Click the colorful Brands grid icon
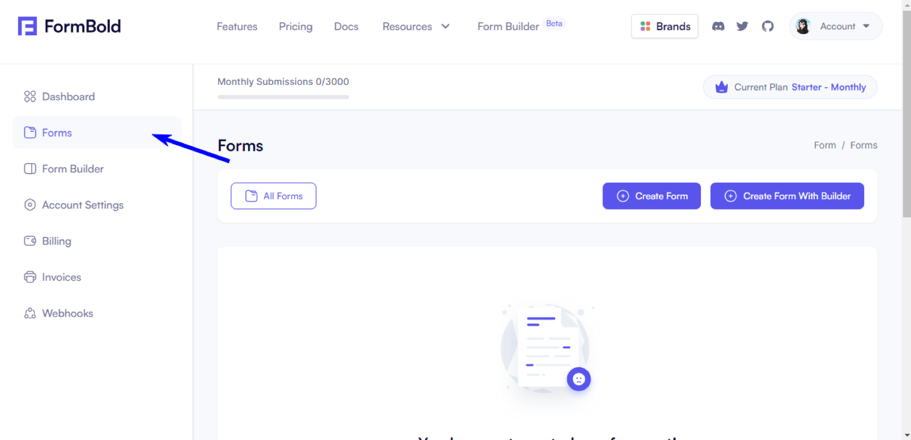The height and width of the screenshot is (440, 911). point(645,26)
